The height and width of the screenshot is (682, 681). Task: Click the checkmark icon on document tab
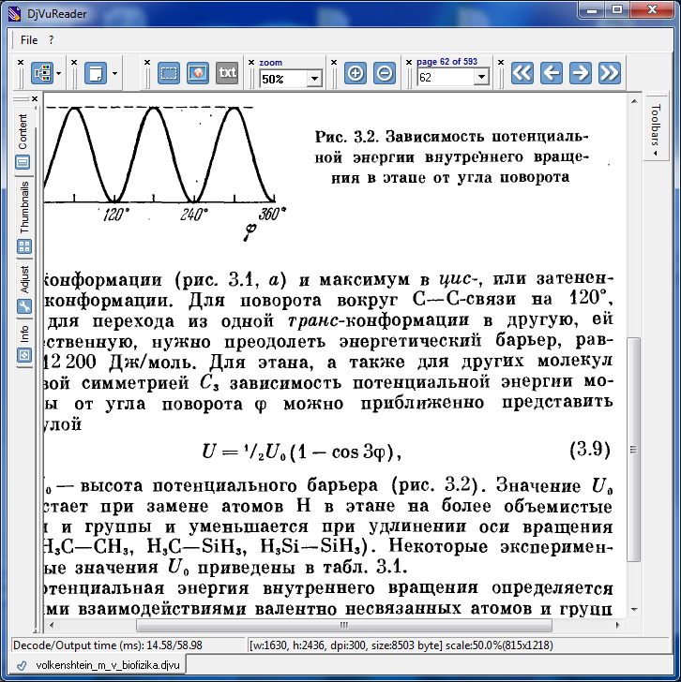pyautogui.click(x=22, y=665)
